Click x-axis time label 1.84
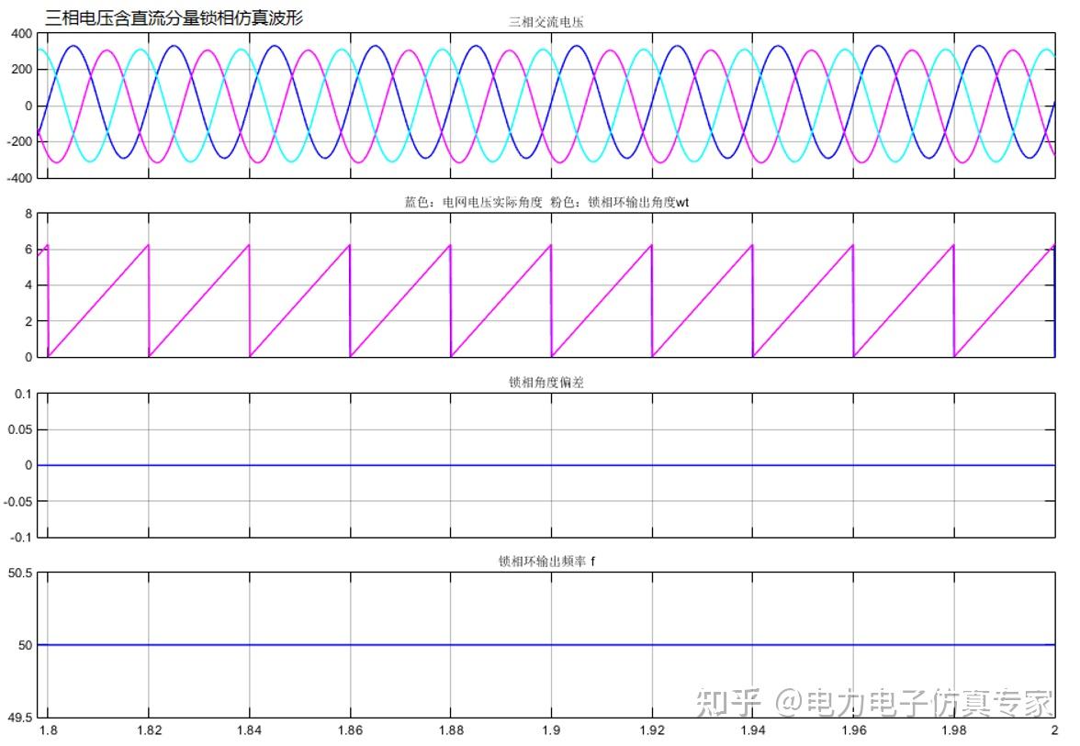This screenshot has width=1080, height=746. tap(250, 730)
